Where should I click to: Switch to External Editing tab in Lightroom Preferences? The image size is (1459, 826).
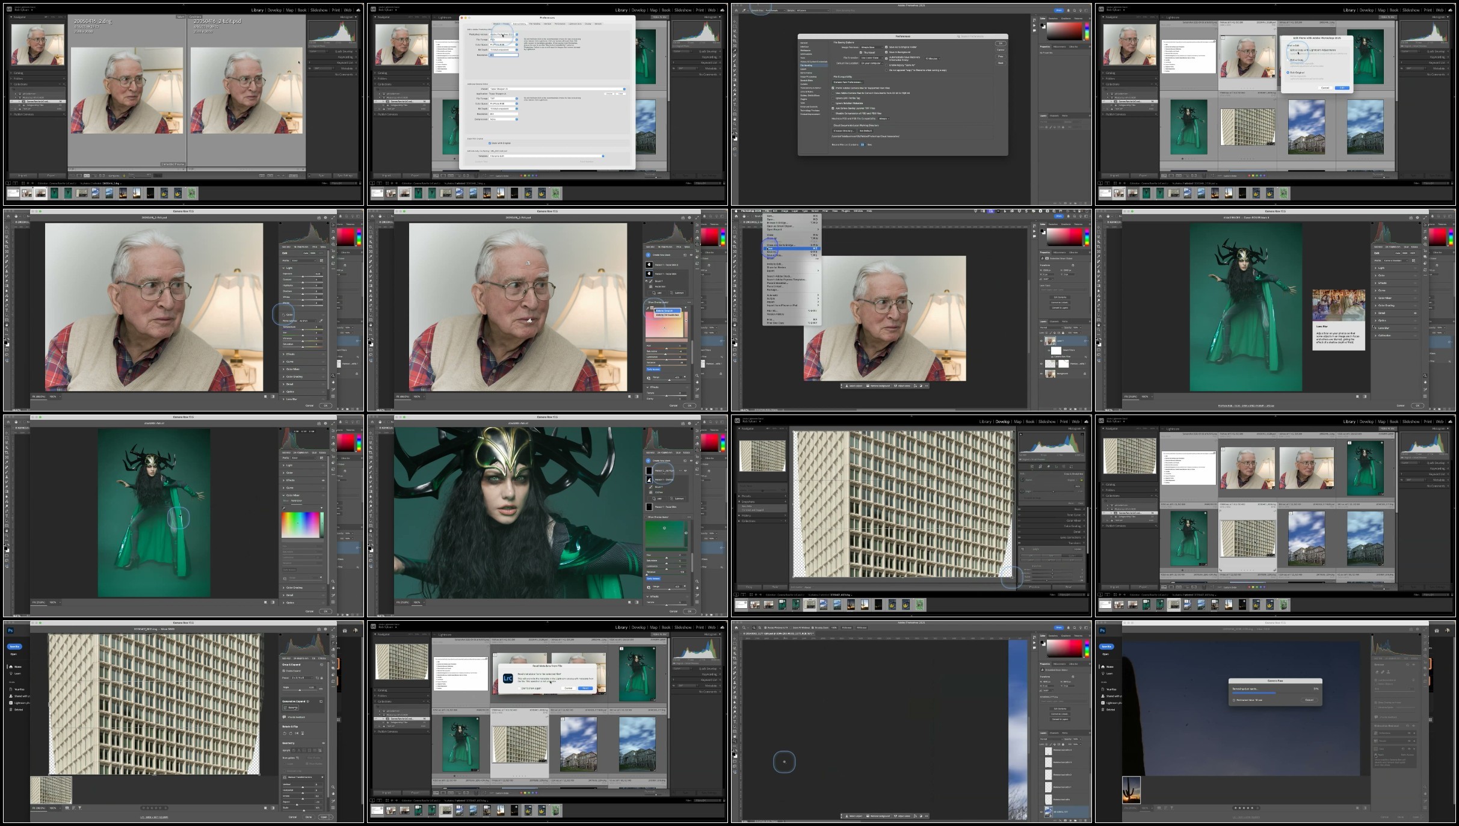[x=519, y=24]
